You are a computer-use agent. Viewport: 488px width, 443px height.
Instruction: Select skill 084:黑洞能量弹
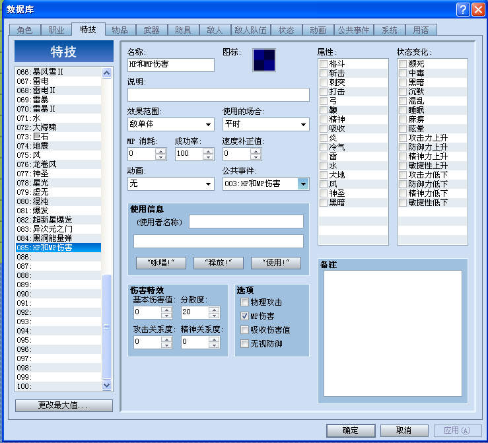click(x=58, y=238)
